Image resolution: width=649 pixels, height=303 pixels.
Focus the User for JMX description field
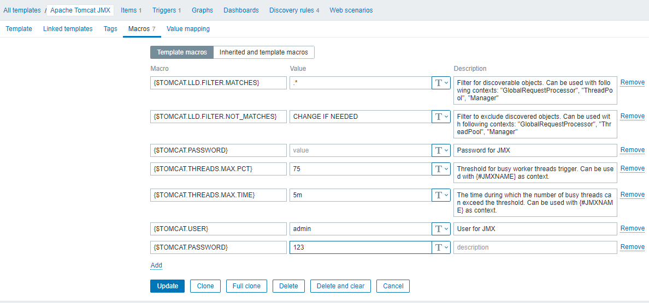[535, 229]
